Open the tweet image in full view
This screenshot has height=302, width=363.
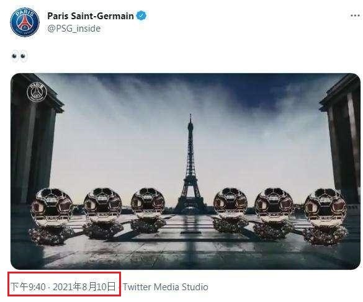[186, 171]
